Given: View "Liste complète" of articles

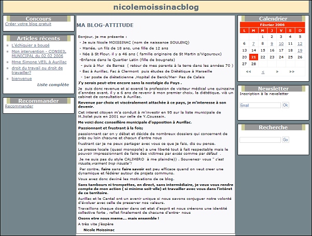Looking at the screenshot, I should [x=53, y=84].
